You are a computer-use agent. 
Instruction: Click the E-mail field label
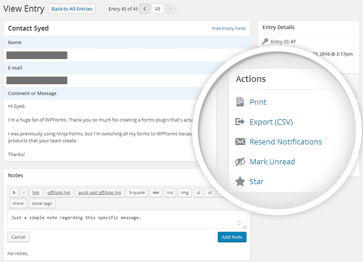tap(15, 68)
